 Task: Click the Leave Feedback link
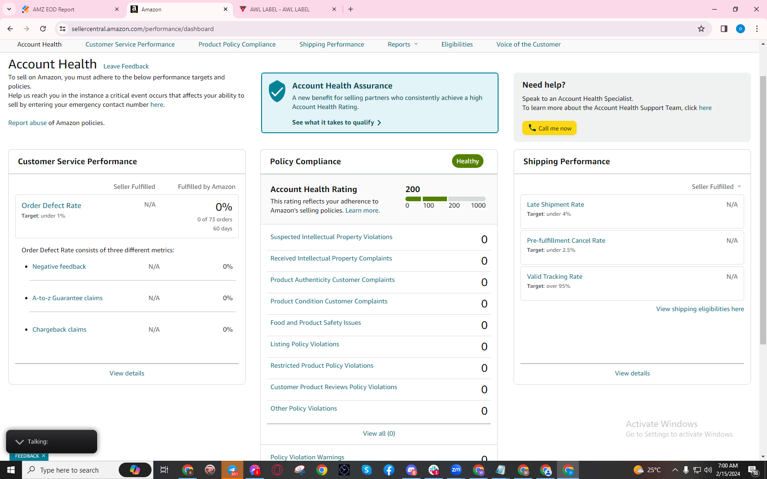[126, 66]
